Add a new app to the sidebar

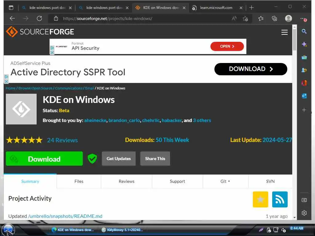304,110
